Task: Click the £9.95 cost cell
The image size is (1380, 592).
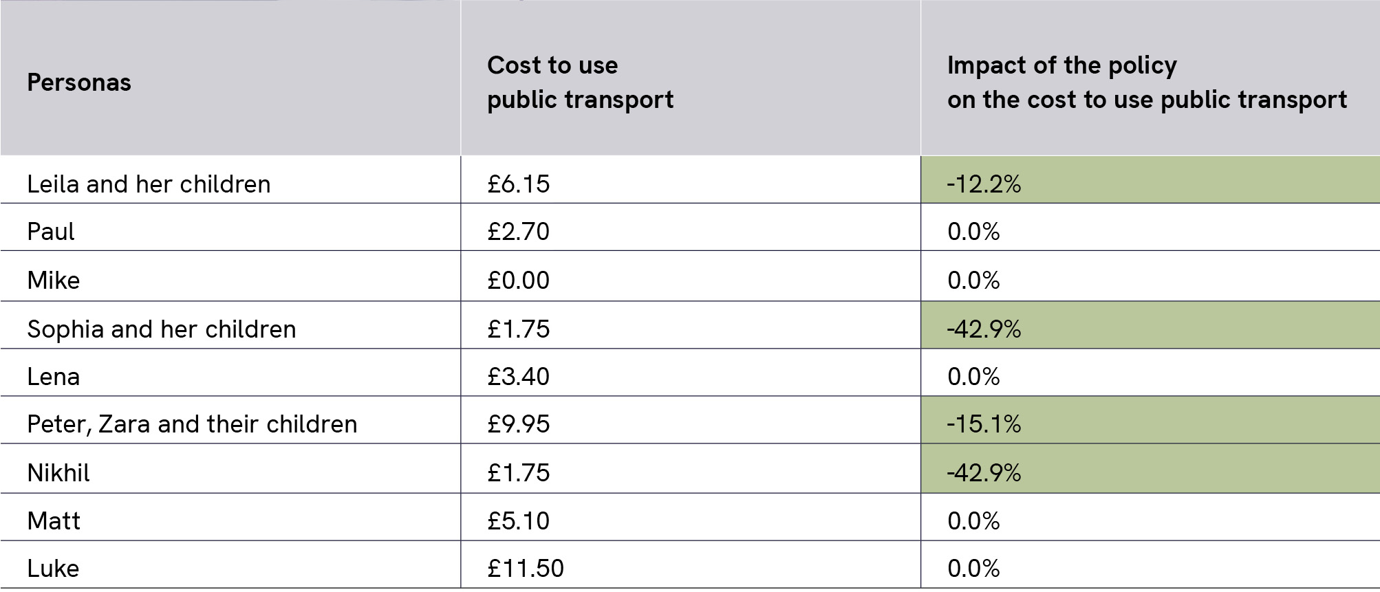Action: 518,424
